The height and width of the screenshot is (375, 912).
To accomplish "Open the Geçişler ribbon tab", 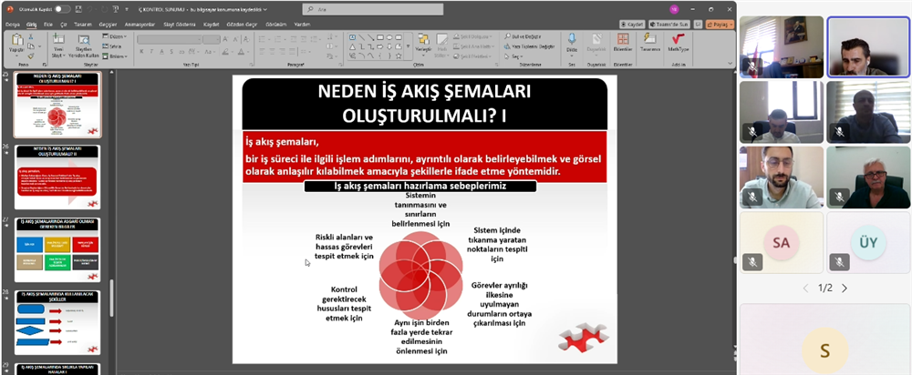I will [x=108, y=25].
